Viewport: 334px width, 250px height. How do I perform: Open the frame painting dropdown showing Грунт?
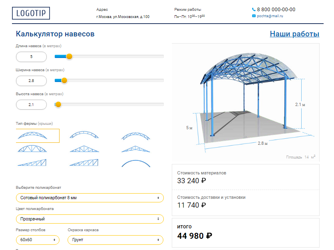(x=115, y=240)
